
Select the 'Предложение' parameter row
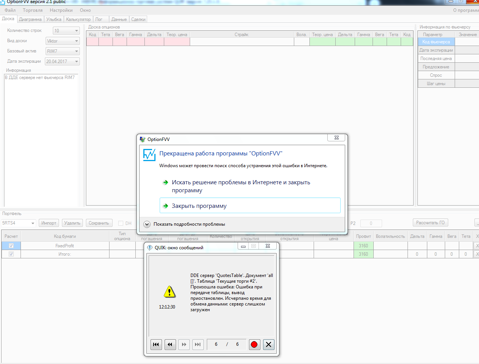tap(436, 67)
